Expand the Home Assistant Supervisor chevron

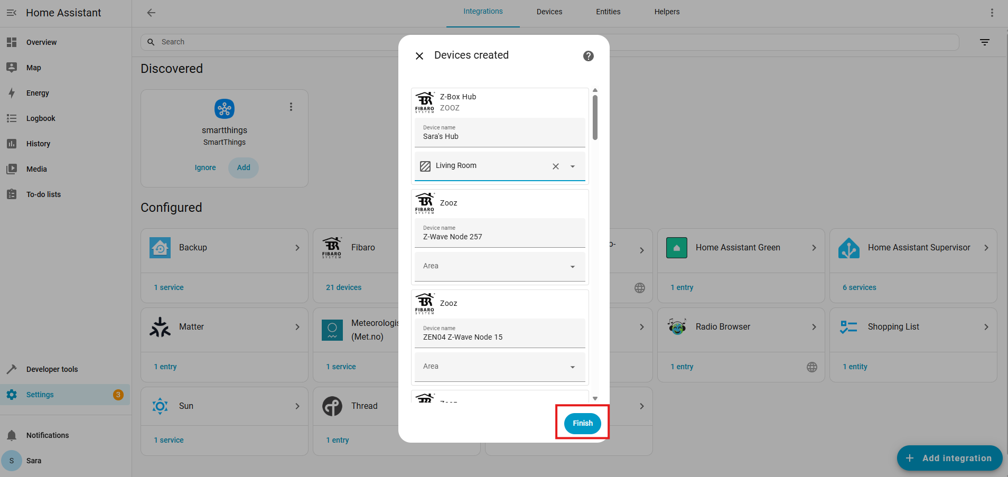(986, 248)
